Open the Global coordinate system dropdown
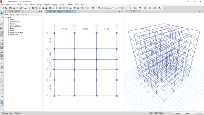Image resolution: width=204 pixels, height=115 pixels. (x=190, y=113)
